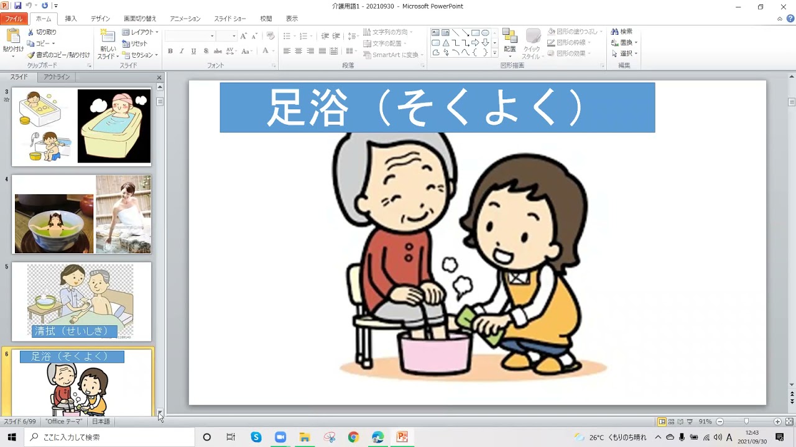The height and width of the screenshot is (447, 796).
Task: Select slide 5 清拭 thumbnail
Action: (81, 302)
